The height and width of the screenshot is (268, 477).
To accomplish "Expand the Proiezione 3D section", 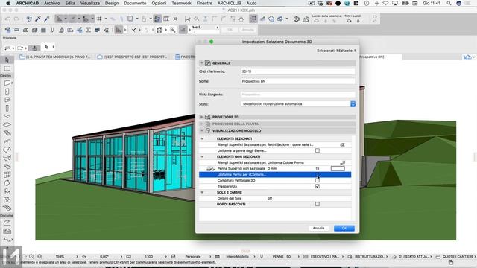I will 202,117.
